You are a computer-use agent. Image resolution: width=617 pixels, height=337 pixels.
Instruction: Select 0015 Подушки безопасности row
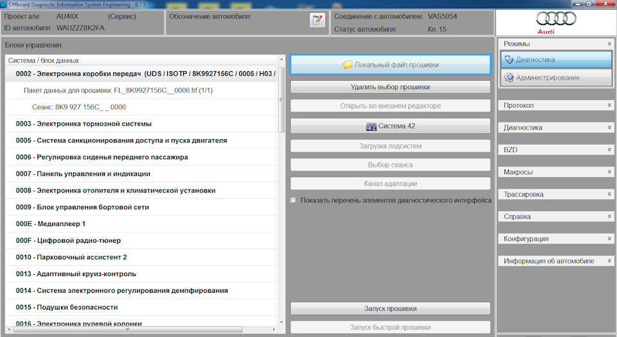pyautogui.click(x=141, y=307)
